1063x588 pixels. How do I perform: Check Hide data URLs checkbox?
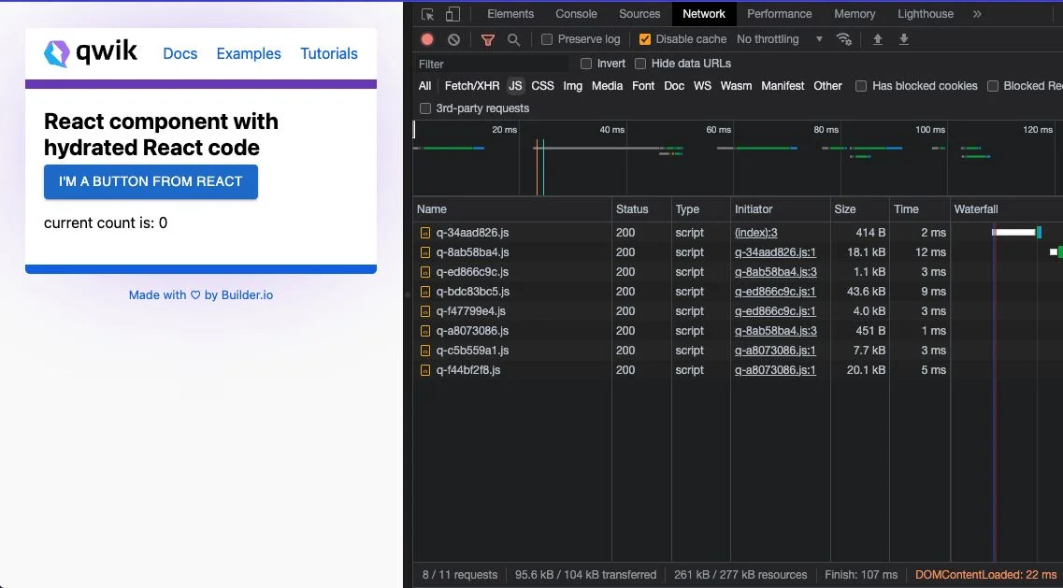coord(640,64)
